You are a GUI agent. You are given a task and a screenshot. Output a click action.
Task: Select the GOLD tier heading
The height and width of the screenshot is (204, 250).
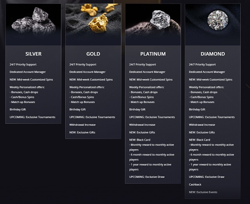click(93, 54)
